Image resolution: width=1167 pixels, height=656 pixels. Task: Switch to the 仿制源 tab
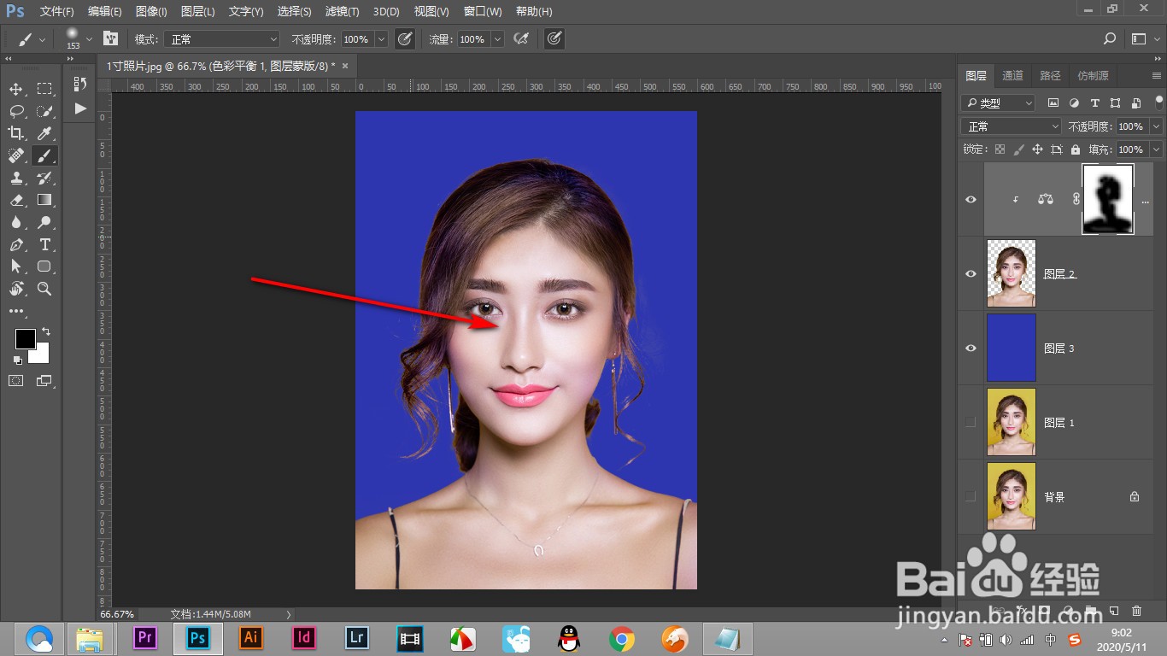coord(1094,75)
